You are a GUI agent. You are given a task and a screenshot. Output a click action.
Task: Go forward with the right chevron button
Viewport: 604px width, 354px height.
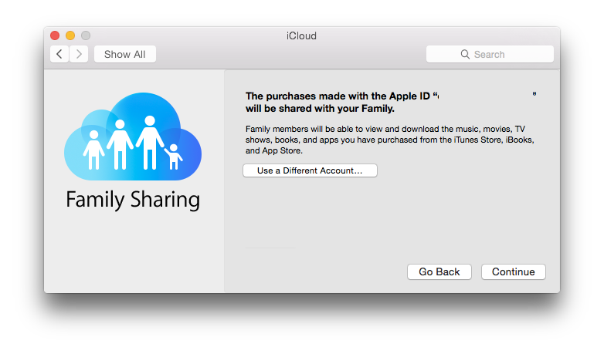[x=79, y=54]
